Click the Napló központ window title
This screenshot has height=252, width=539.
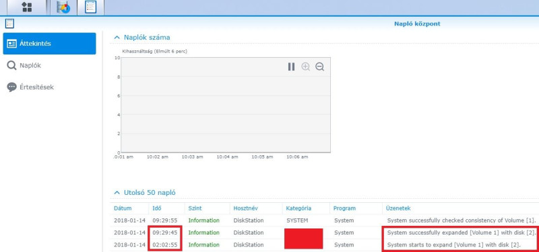click(417, 24)
